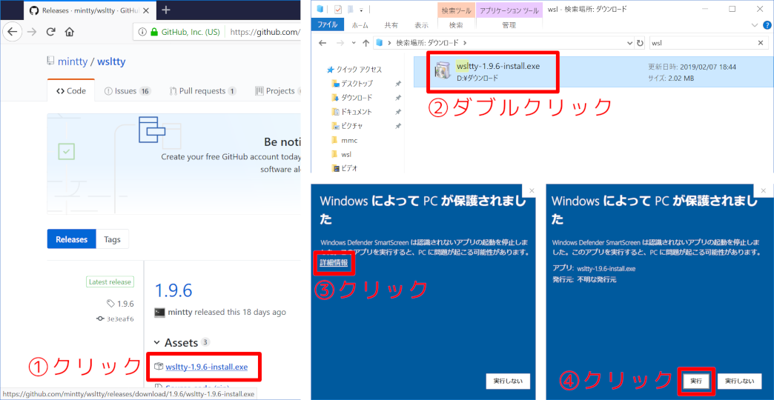Clear the wsl search box with X
This screenshot has height=400, width=774.
761,43
